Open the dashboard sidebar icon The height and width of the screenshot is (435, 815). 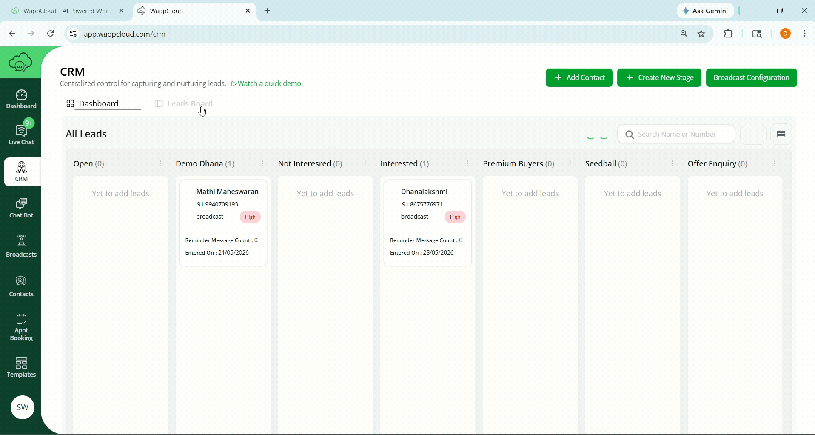(22, 99)
